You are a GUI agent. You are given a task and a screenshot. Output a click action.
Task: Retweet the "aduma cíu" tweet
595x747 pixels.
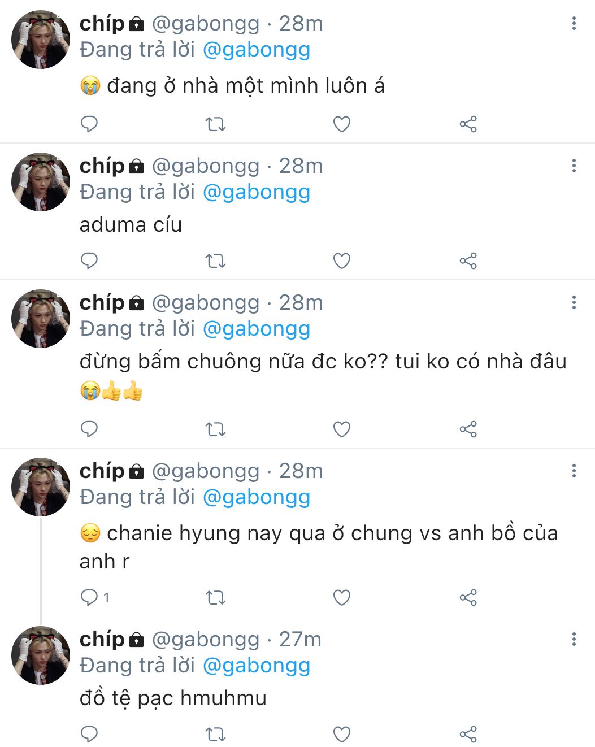(215, 261)
